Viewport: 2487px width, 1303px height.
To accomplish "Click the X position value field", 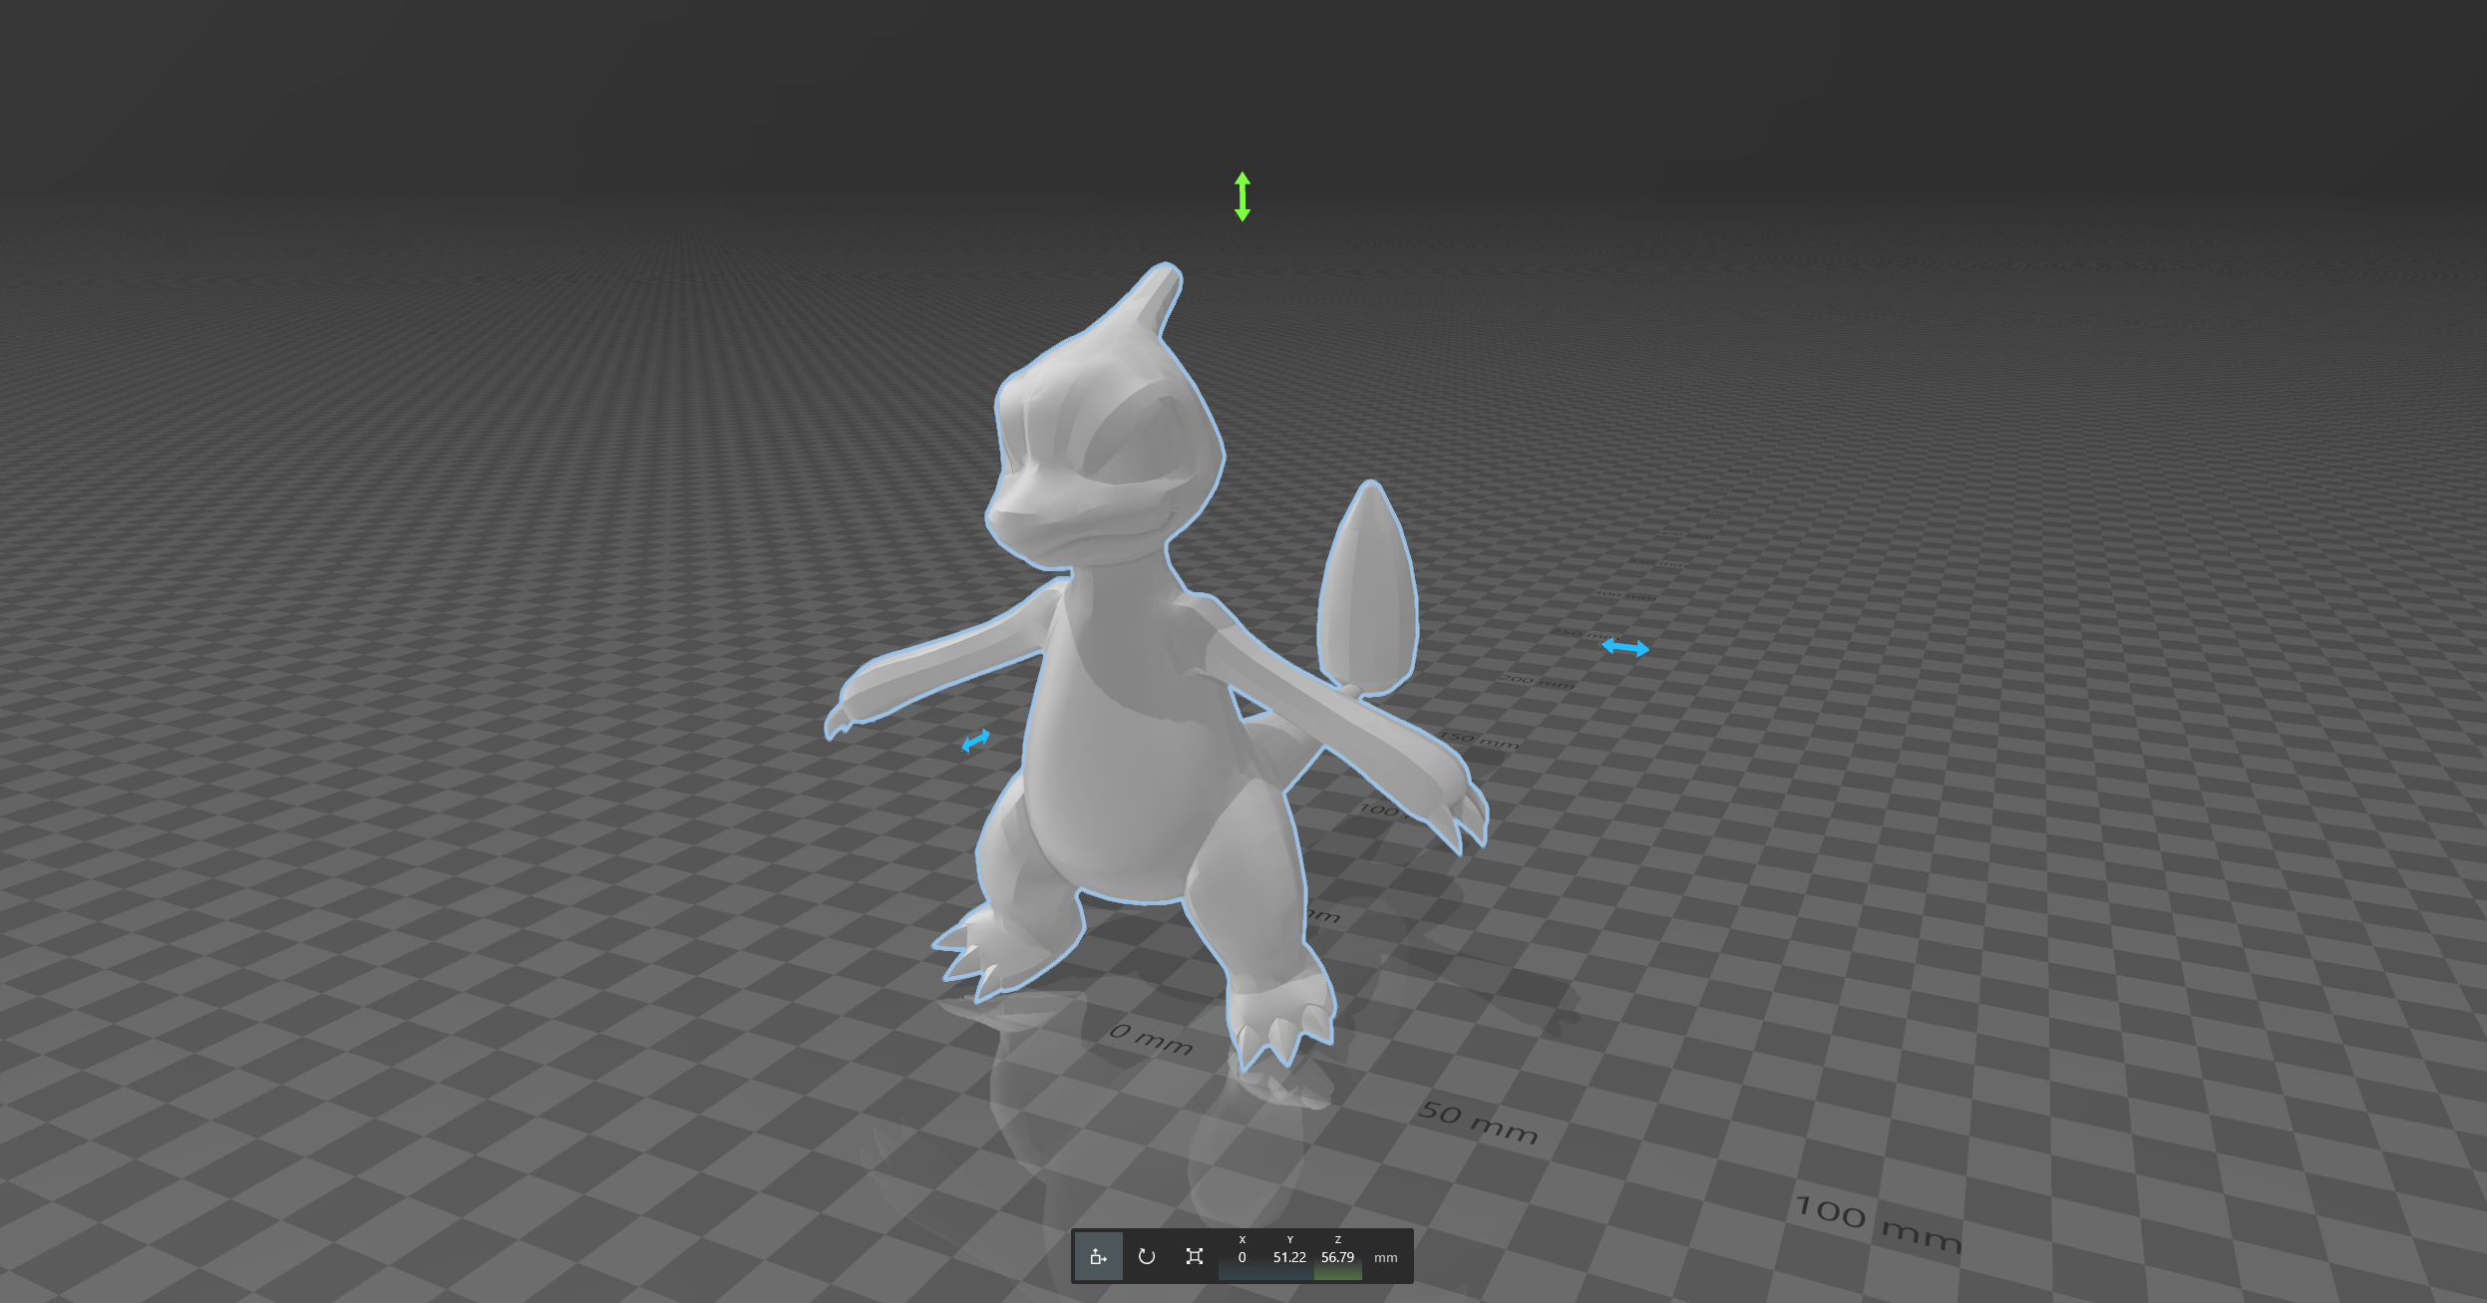I will pos(1243,1257).
